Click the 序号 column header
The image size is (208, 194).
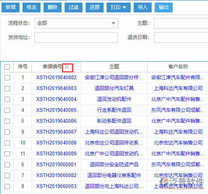click(x=23, y=67)
